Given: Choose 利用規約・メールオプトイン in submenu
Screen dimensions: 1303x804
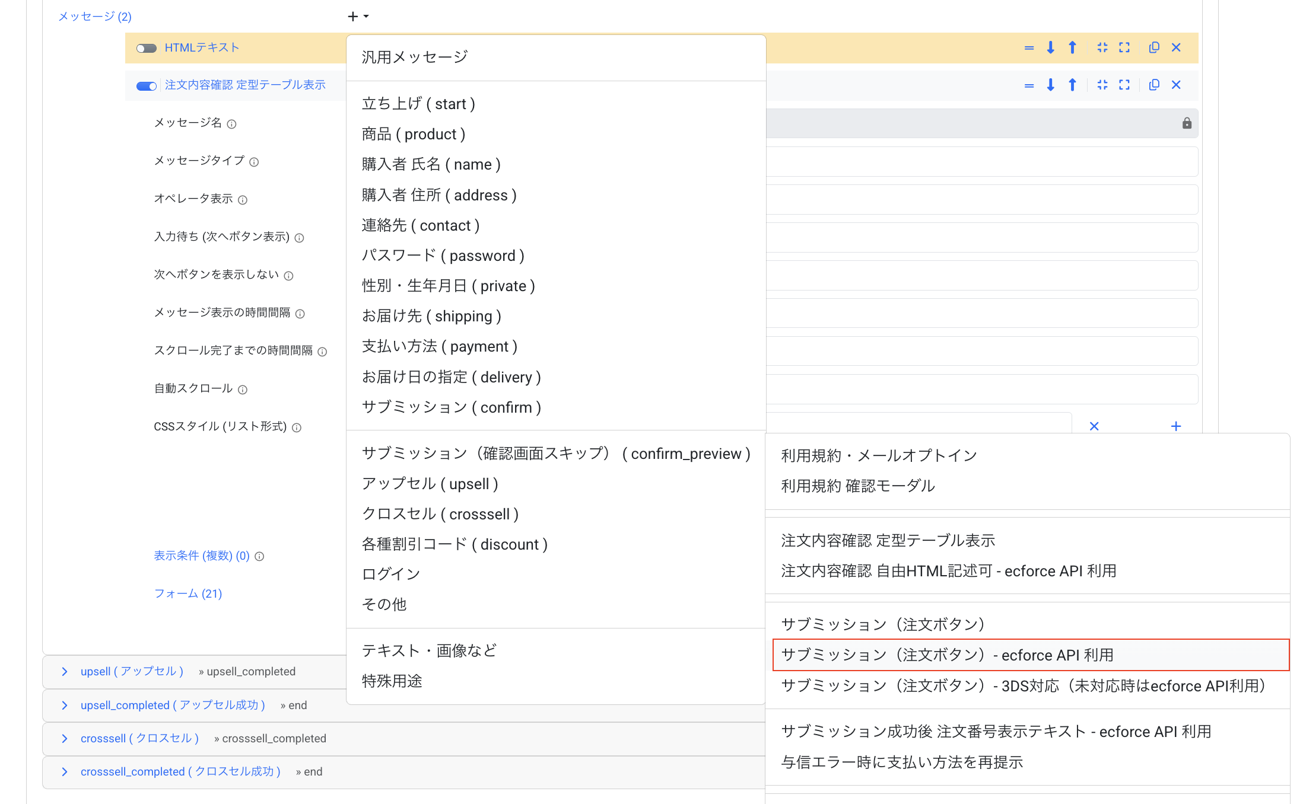Looking at the screenshot, I should [1028, 455].
